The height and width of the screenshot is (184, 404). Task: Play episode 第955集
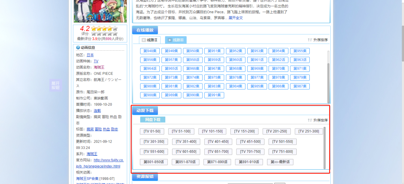click(300, 51)
